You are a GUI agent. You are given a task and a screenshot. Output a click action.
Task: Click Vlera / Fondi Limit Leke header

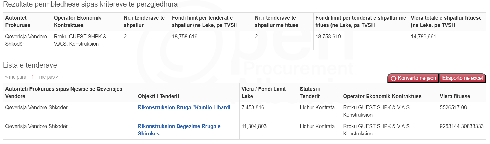(x=263, y=93)
